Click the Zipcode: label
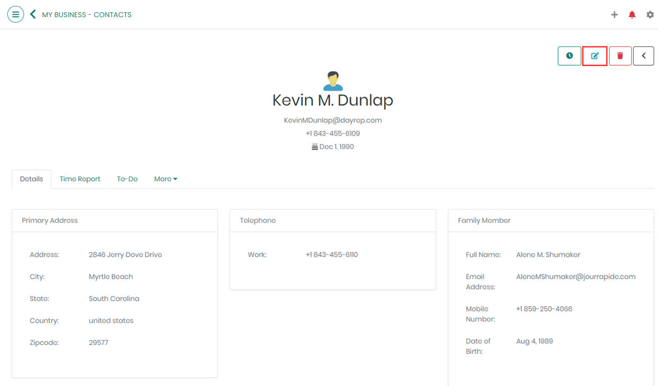This screenshot has height=386, width=658. (x=44, y=343)
